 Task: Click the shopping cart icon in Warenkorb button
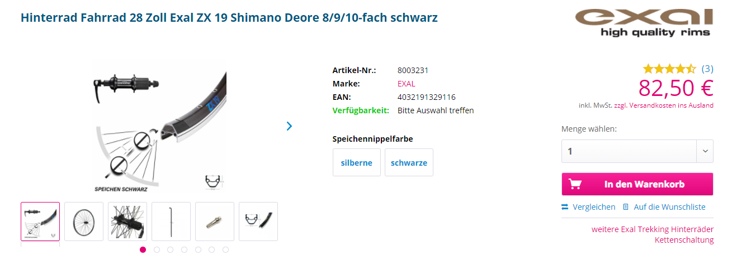point(575,184)
